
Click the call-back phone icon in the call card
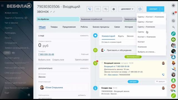click(163, 75)
